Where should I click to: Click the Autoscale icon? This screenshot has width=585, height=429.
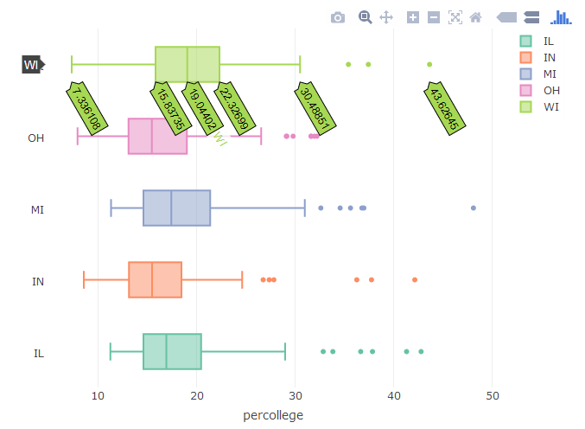[x=455, y=17]
